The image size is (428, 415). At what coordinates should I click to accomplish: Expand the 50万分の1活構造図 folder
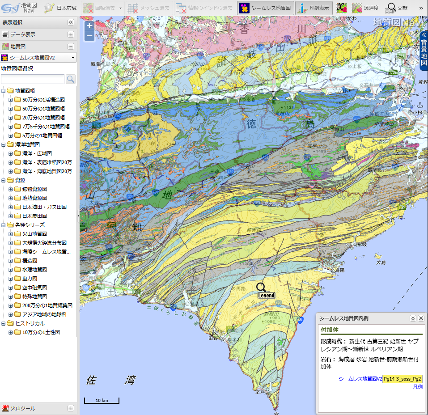(x=10, y=100)
